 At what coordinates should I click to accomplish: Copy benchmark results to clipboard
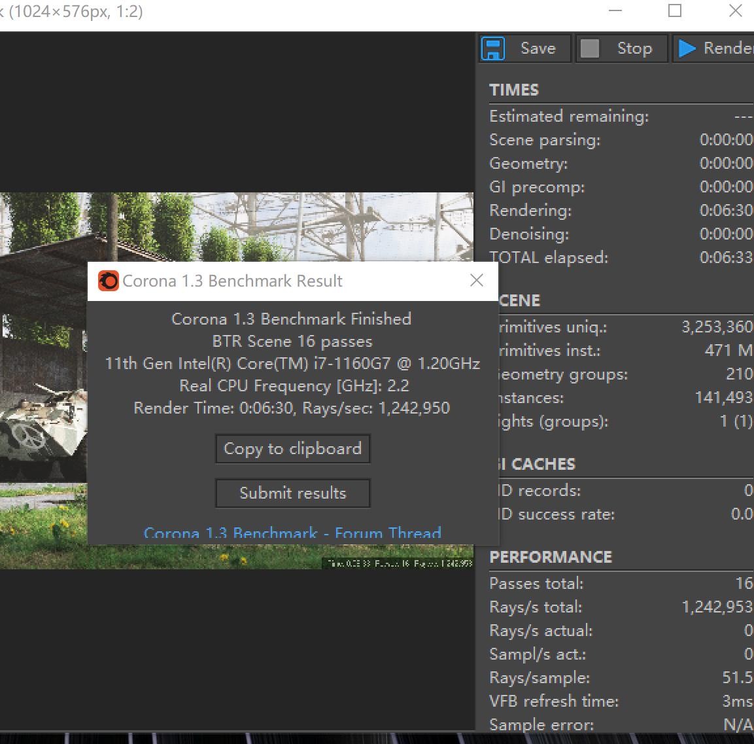coord(292,449)
